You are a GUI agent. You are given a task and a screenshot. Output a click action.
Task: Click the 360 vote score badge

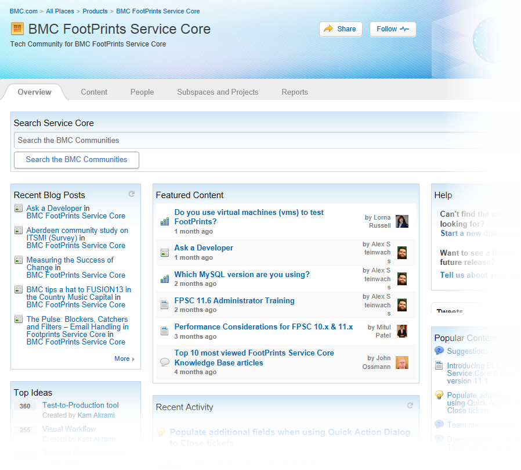[x=25, y=406]
